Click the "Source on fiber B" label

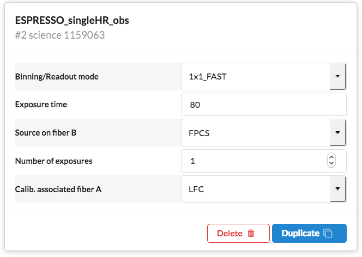(49, 133)
